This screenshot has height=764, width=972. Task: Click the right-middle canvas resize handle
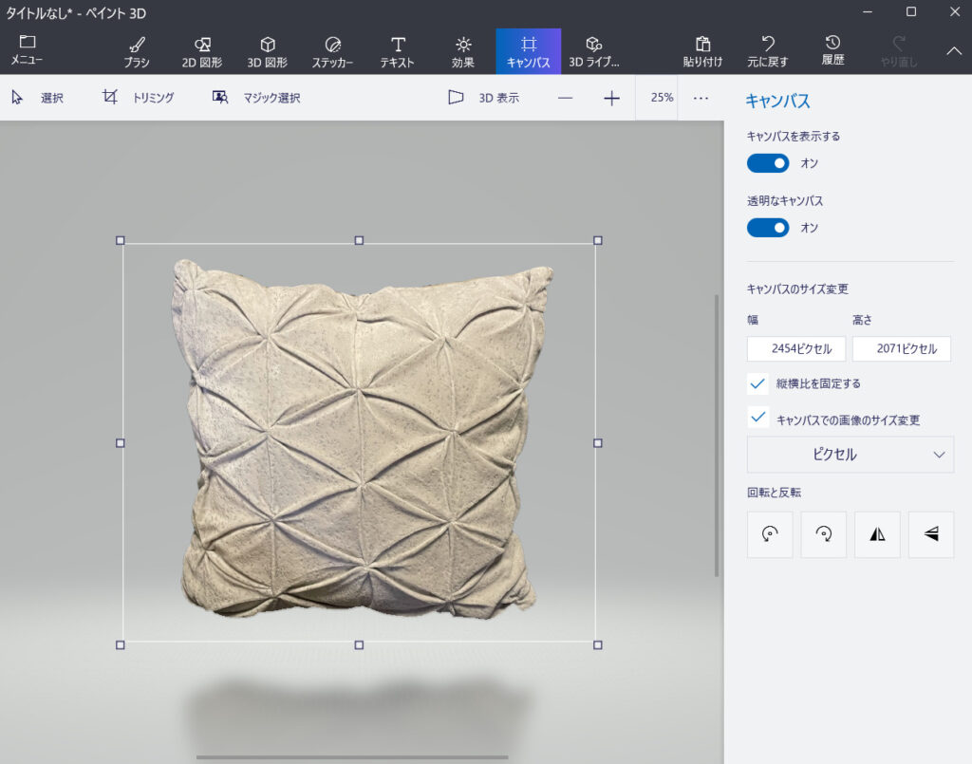598,443
